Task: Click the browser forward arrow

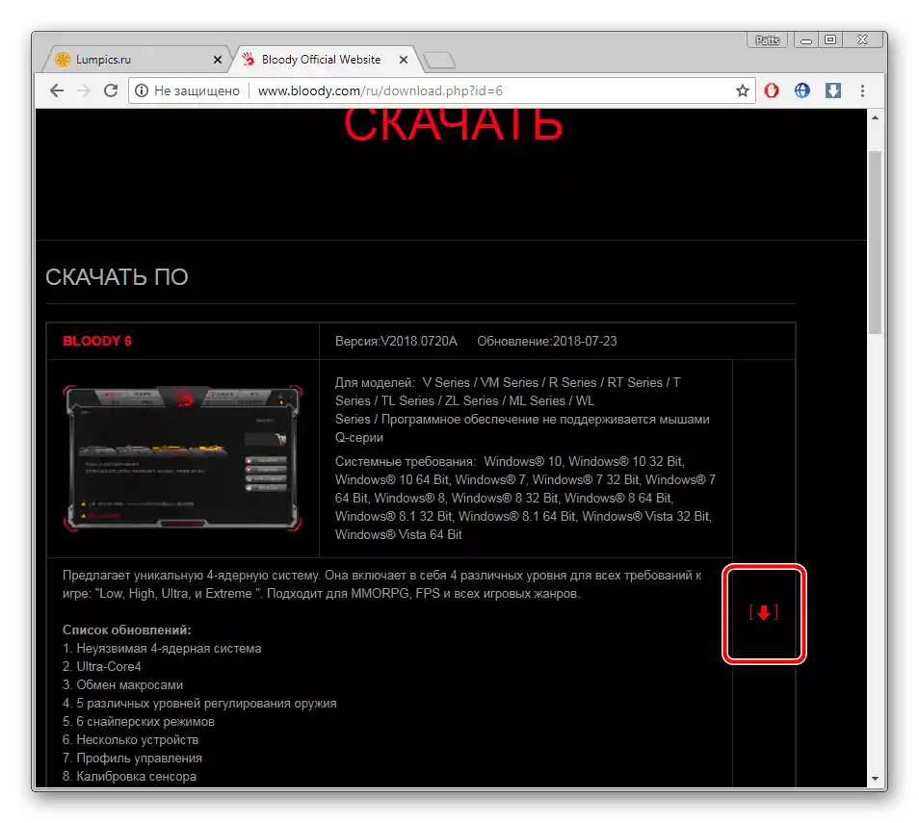Action: 84,90
